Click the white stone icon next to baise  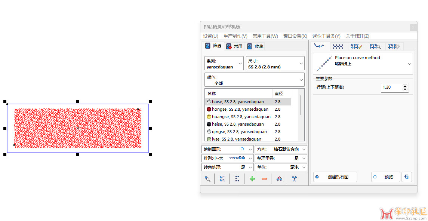[209, 102]
